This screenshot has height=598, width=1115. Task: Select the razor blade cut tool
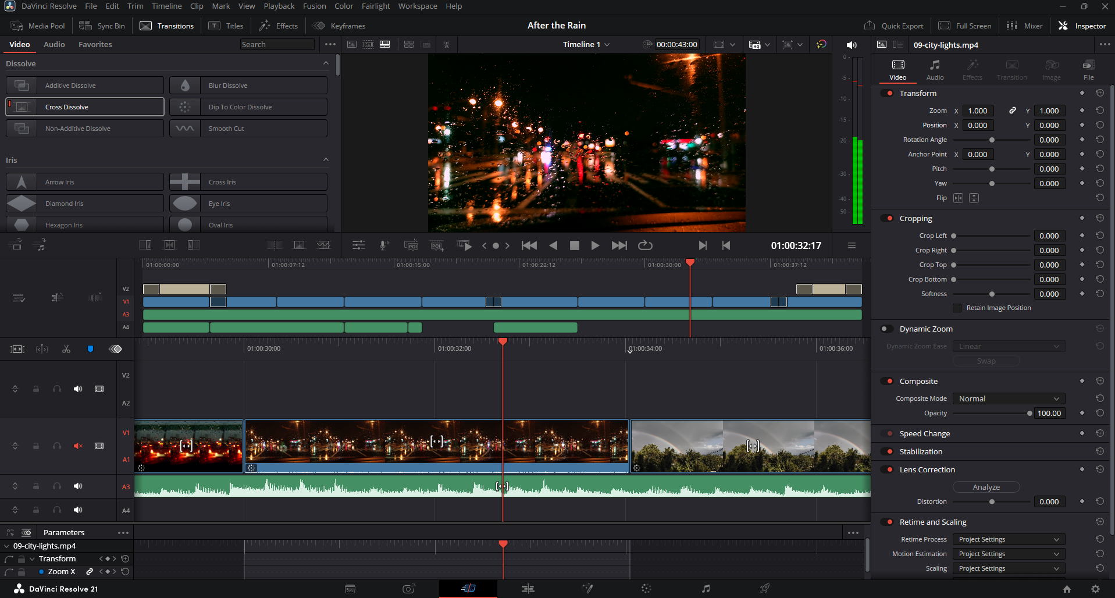(66, 349)
